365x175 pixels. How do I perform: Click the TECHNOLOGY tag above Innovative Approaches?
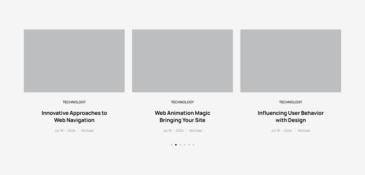point(74,102)
